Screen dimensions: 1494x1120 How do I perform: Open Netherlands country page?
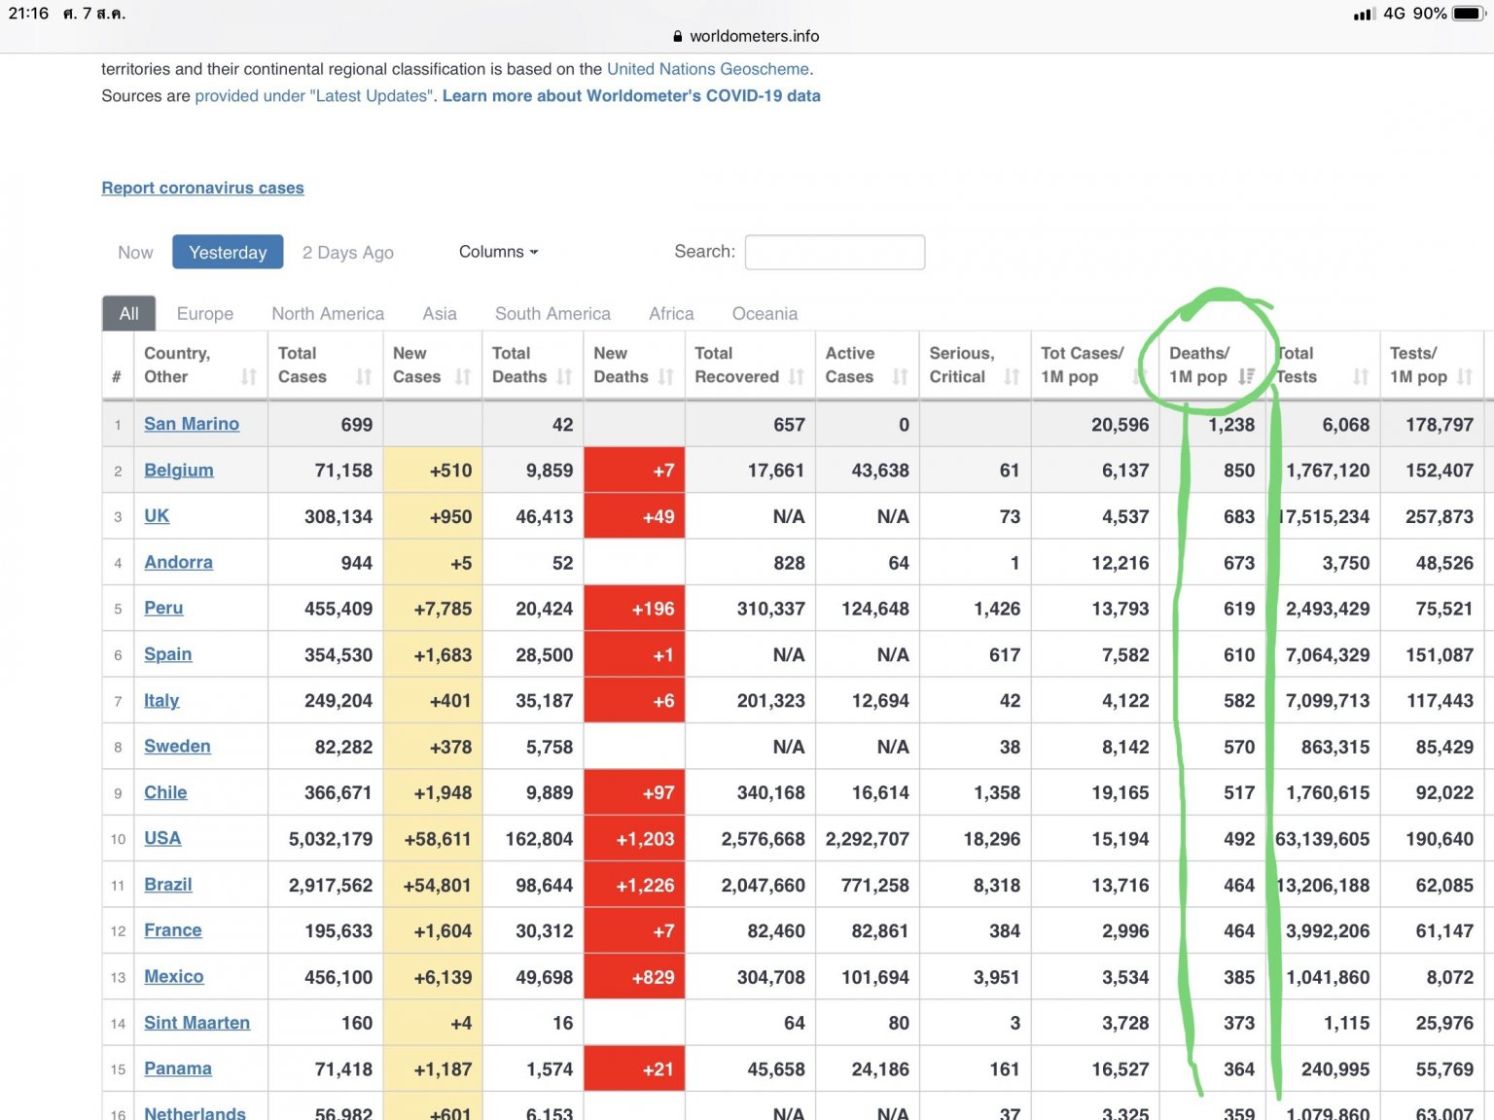point(195,1112)
